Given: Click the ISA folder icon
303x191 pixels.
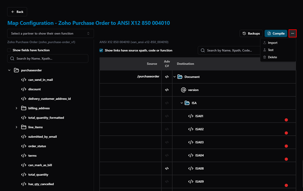Looking at the screenshot, I should pyautogui.click(x=187, y=103).
